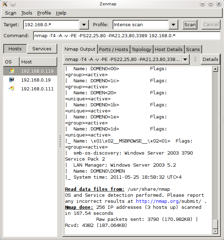
Task: Click the round window menu button in title bar
Action: [13, 4]
